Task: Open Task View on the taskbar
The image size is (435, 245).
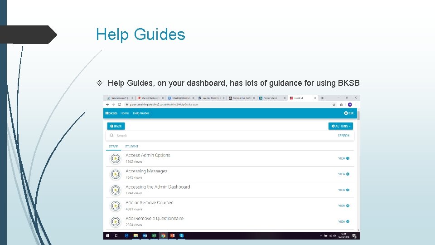Action: (x=117, y=235)
